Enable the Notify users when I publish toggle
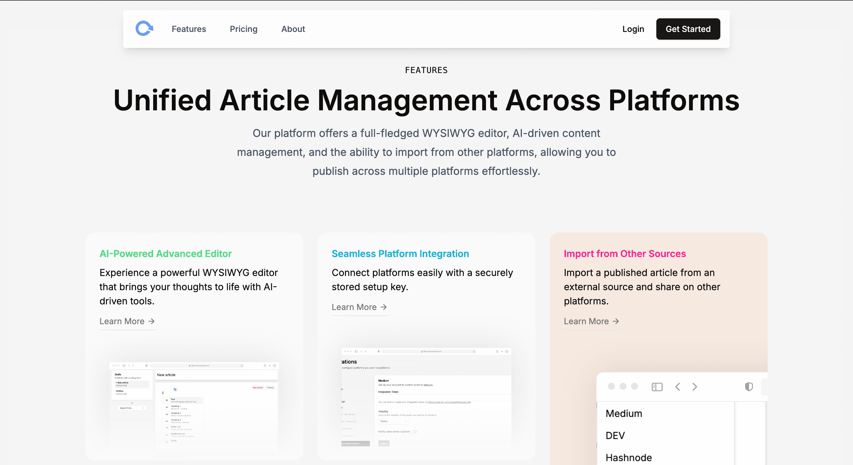Viewport: 853px width, 465px height. click(415, 432)
